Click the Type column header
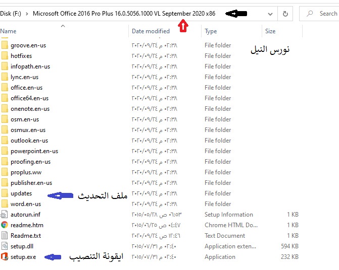 point(211,31)
